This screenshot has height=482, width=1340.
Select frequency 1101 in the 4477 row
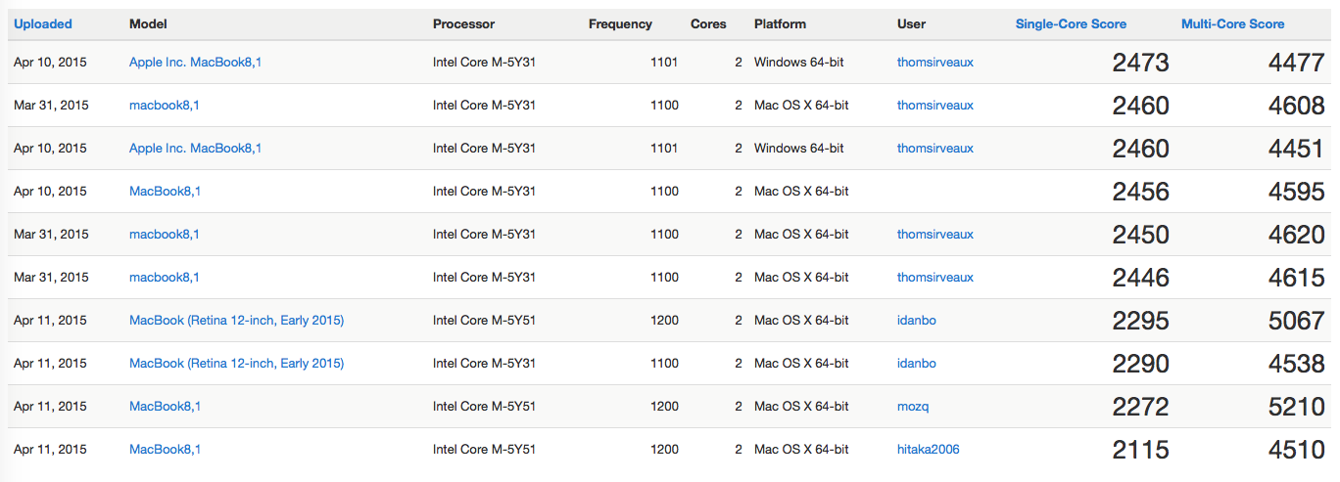coord(664,62)
